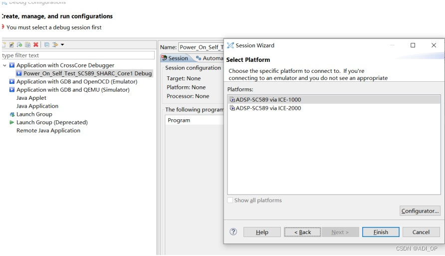Viewport: 445px width, 256px height.
Task: Click the Help button in Session Wizard
Action: coord(262,232)
